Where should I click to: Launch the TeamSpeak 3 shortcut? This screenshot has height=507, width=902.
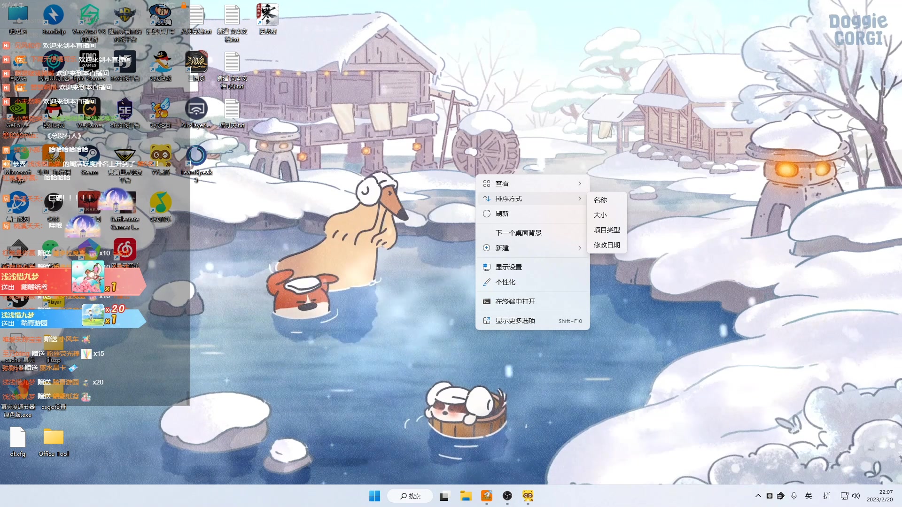tap(196, 162)
